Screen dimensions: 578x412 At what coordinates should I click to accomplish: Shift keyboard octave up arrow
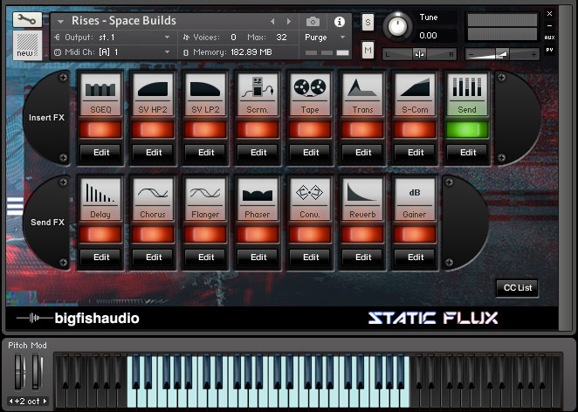(x=45, y=401)
